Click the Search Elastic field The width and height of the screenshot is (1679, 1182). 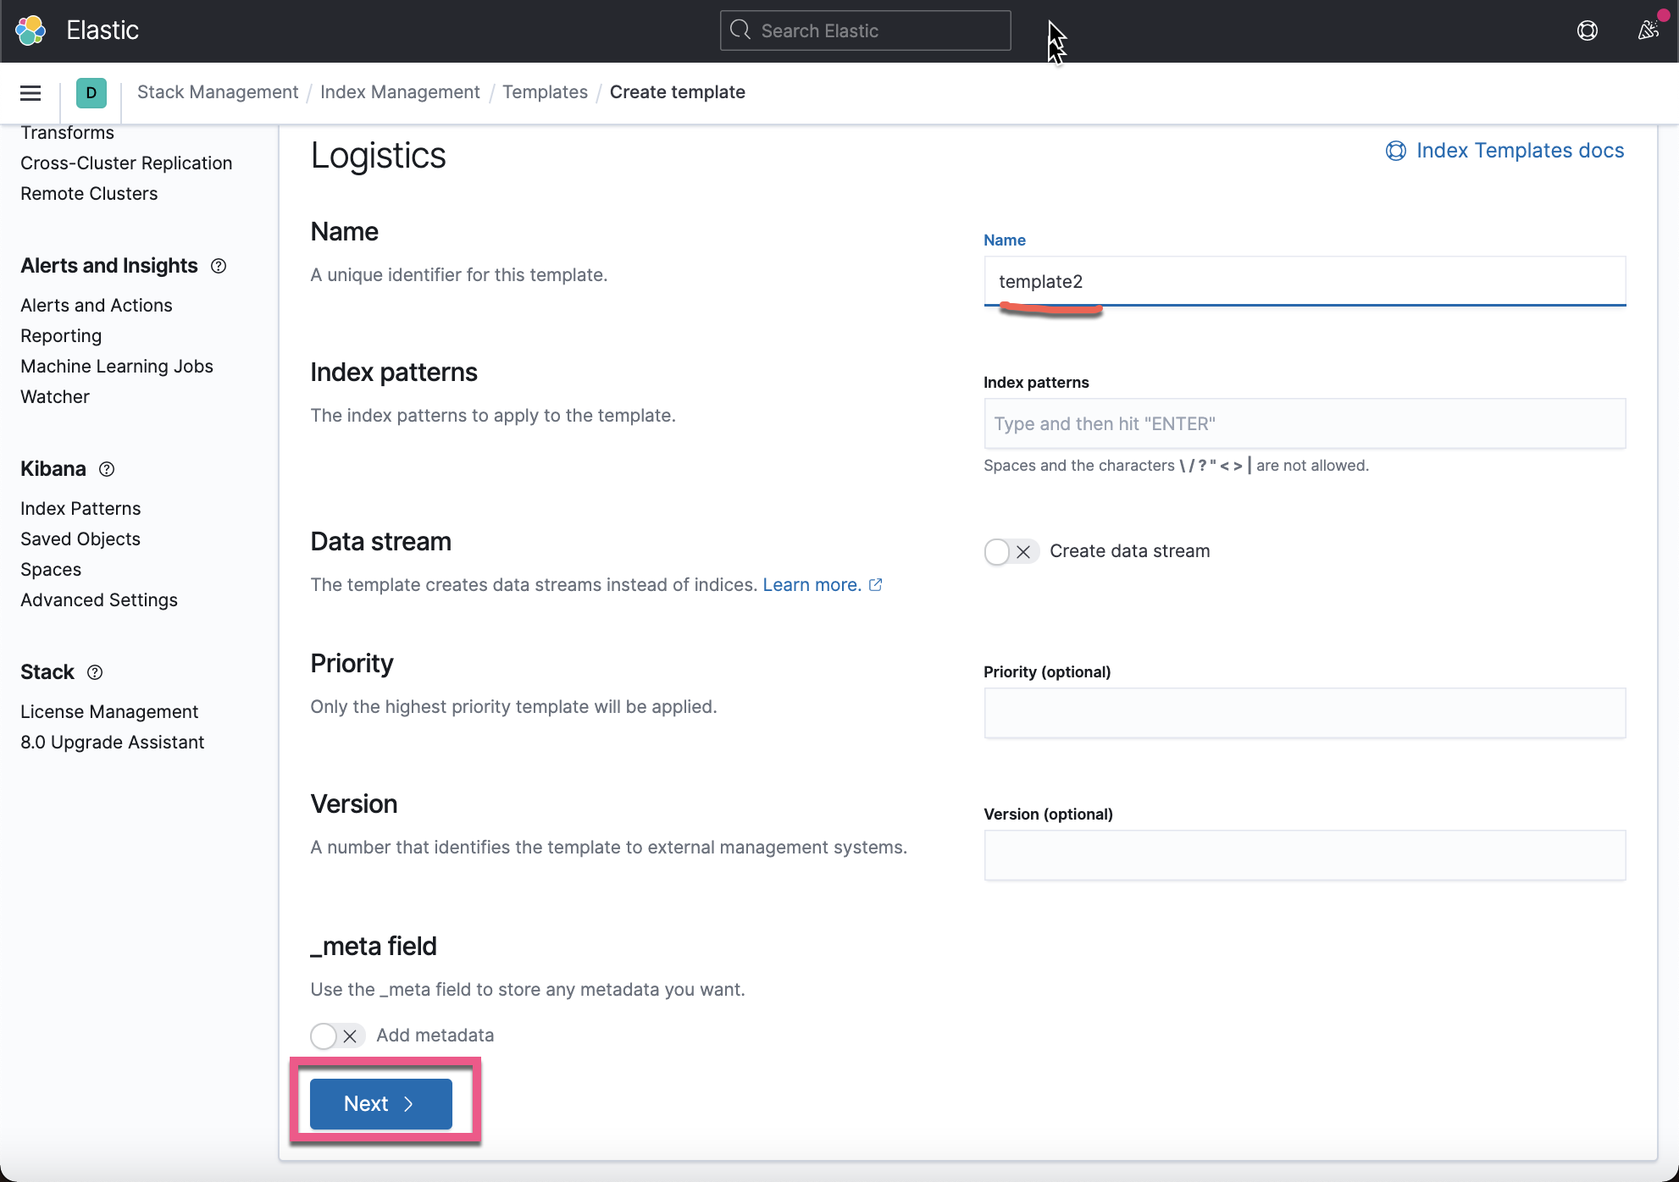(864, 30)
